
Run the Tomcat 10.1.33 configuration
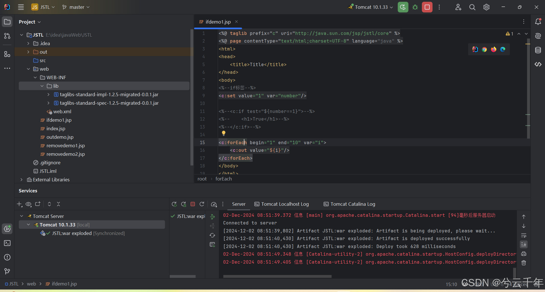coord(403,7)
